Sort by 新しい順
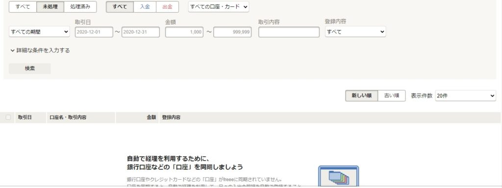 click(x=361, y=95)
